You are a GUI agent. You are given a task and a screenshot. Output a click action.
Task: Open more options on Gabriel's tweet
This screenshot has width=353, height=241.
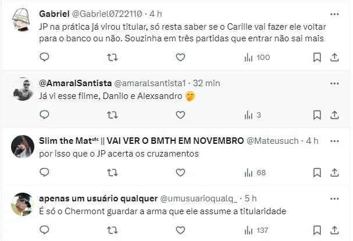point(334,13)
